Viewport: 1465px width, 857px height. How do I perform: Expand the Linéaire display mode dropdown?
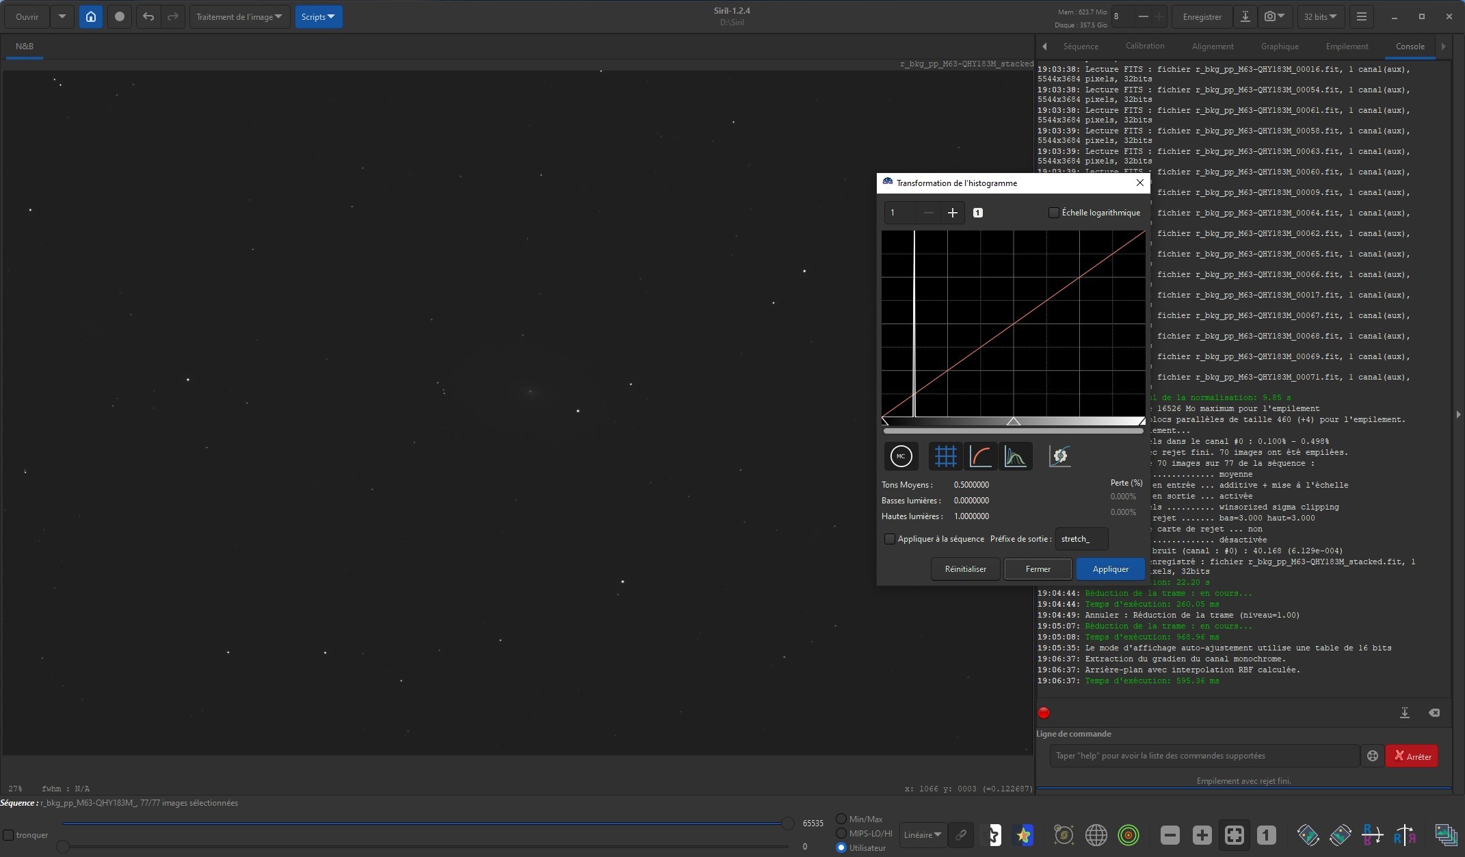click(923, 835)
